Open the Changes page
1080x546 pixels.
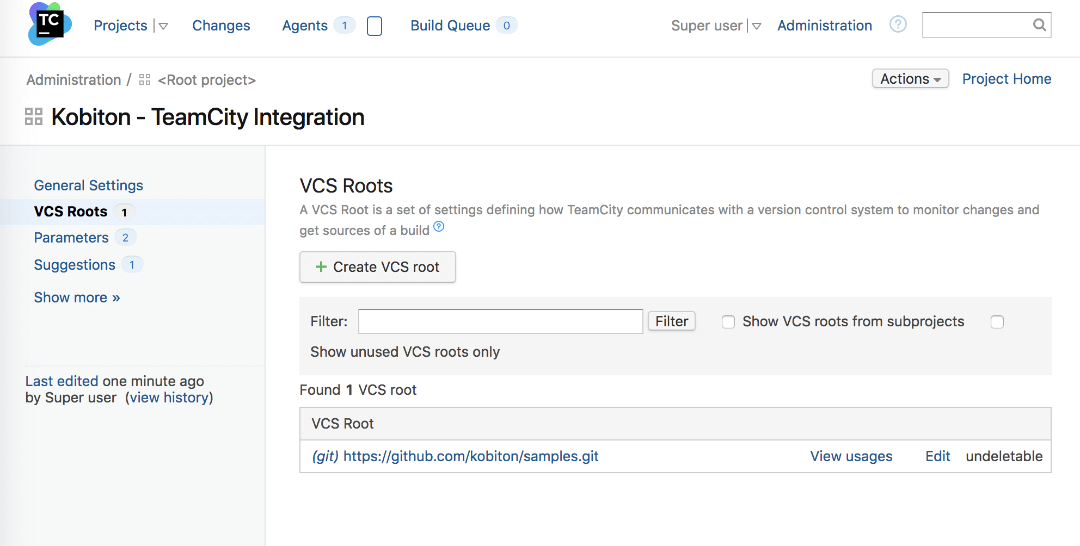pos(221,26)
